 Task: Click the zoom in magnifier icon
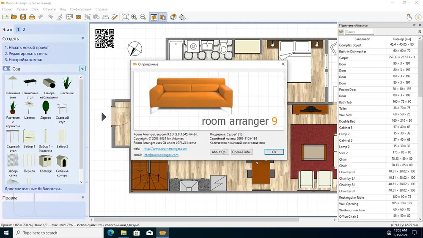pos(134,17)
